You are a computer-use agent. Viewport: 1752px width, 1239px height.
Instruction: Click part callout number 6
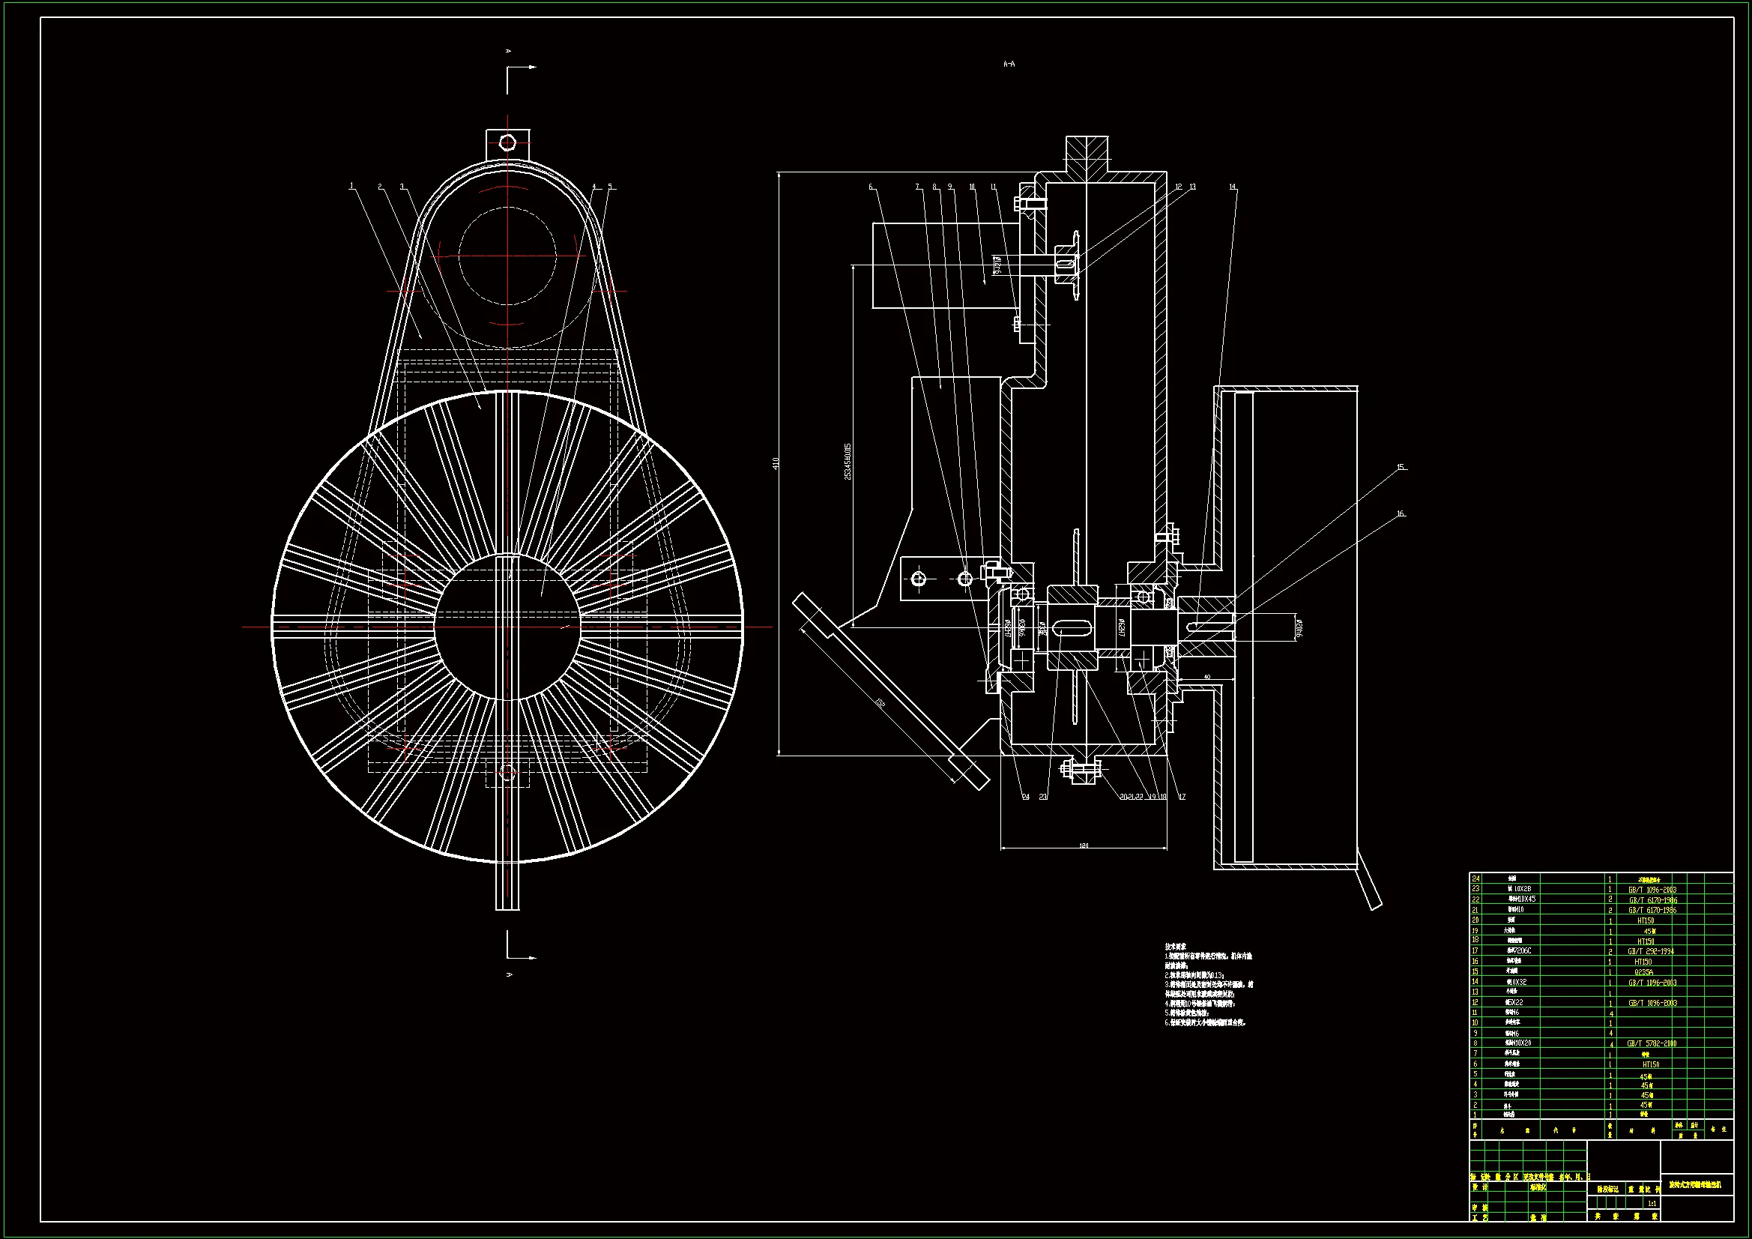[x=871, y=187]
